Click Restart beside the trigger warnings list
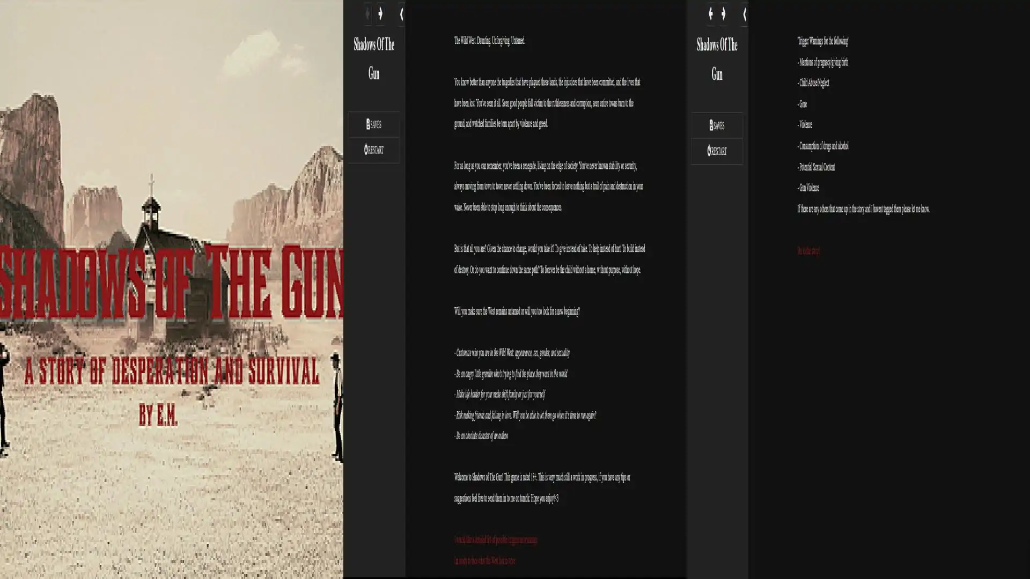 717,151
